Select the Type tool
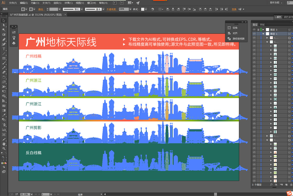 coord(4,49)
